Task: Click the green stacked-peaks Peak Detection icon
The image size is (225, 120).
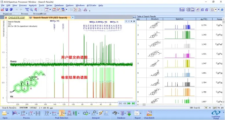Action: (x=75, y=113)
